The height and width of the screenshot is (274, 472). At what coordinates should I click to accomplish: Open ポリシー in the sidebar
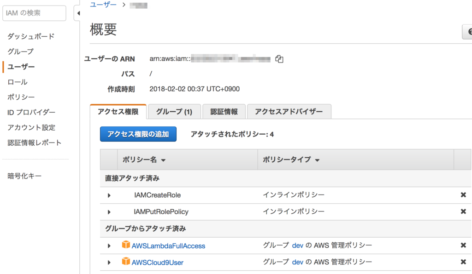(21, 97)
